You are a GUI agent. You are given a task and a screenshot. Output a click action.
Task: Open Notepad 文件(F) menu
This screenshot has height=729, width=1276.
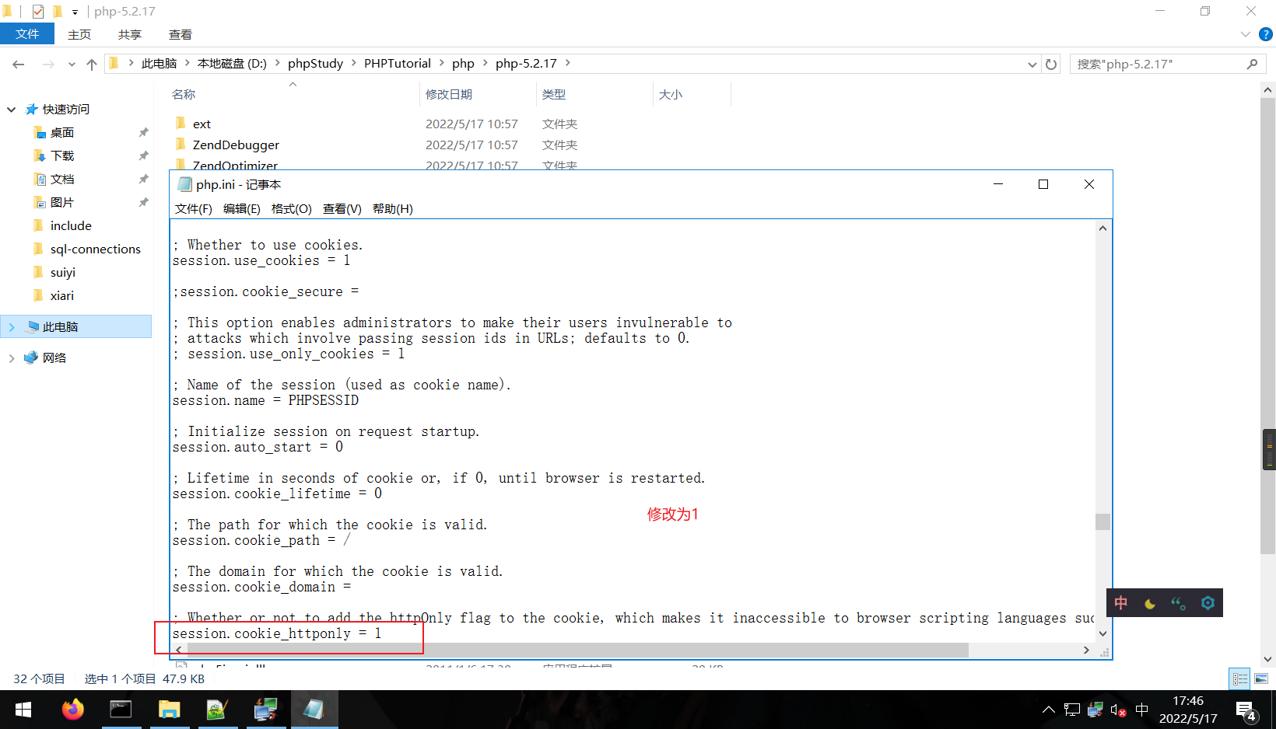tap(194, 208)
